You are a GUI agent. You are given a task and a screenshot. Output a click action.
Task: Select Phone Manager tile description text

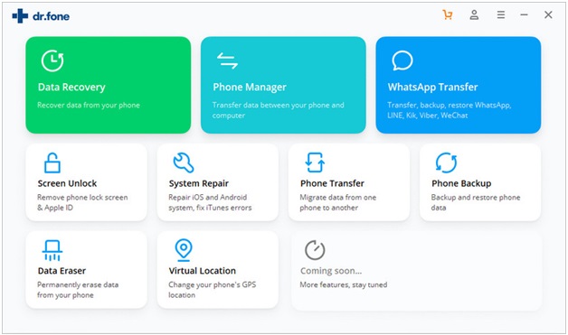point(278,110)
